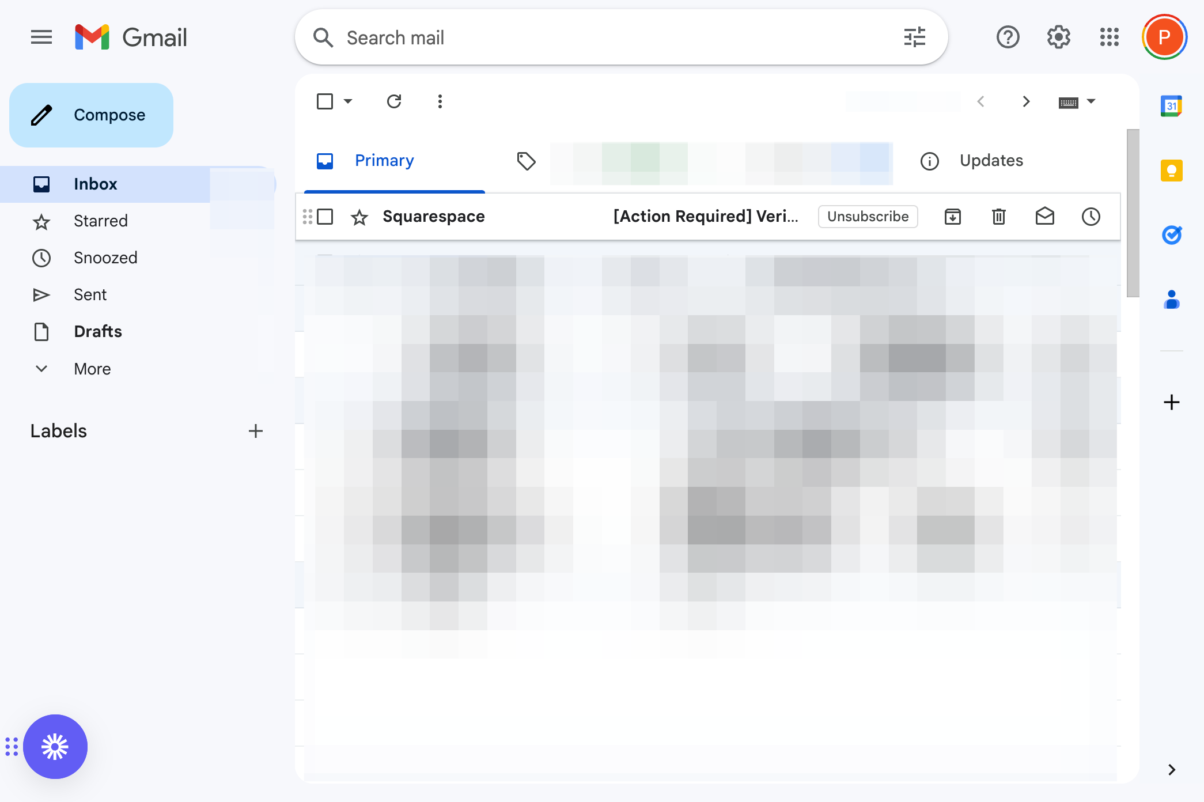The image size is (1204, 802).
Task: Open the account profile avatar
Action: click(1164, 37)
